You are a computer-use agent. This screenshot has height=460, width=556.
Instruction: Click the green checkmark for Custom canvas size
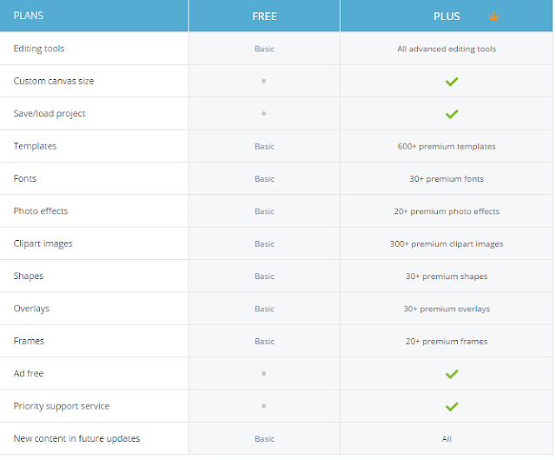[x=451, y=82]
